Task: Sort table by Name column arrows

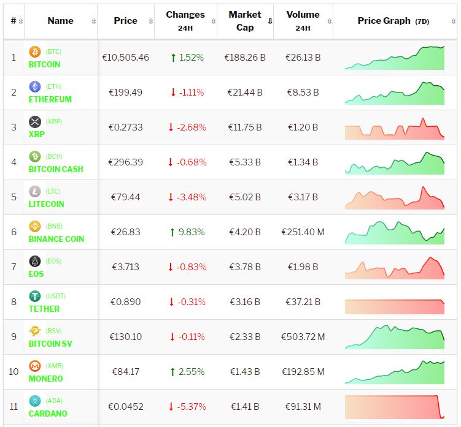Action: coord(93,21)
